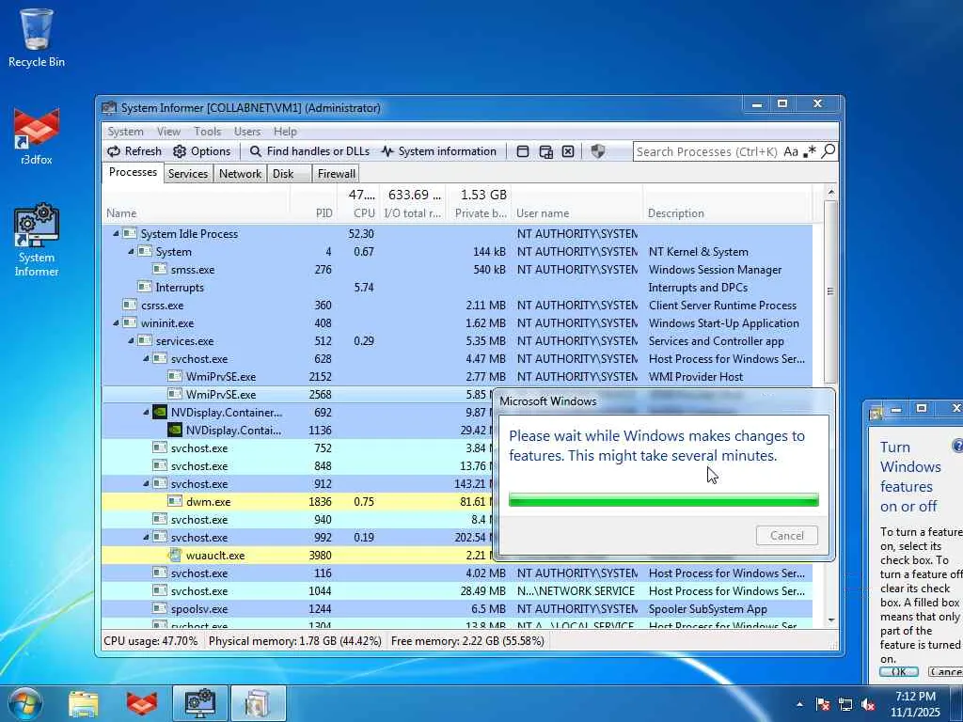Toggle case-sensitive Aa search option
Image resolution: width=963 pixels, height=722 pixels.
coord(791,151)
